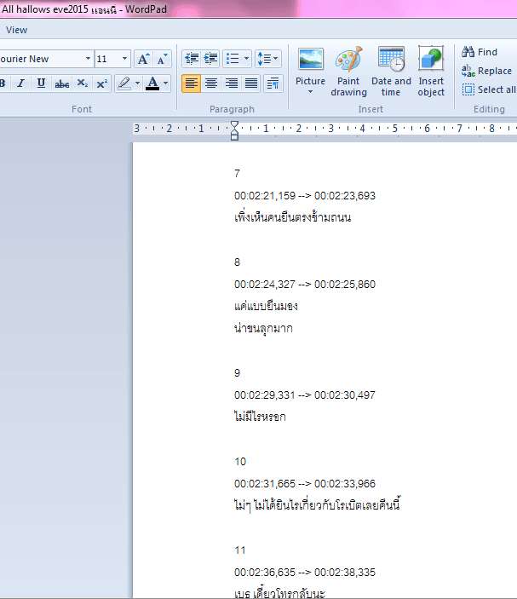
Task: Grow font size with the large A button
Action: click(143, 59)
